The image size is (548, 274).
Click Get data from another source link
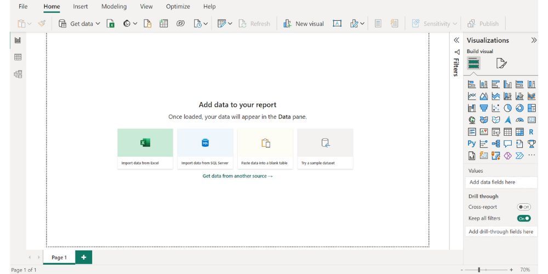(x=238, y=176)
